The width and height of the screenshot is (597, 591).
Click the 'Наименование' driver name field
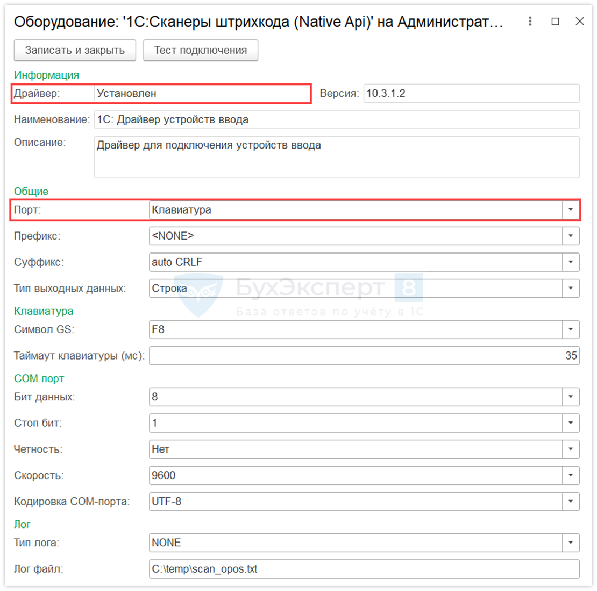(337, 119)
